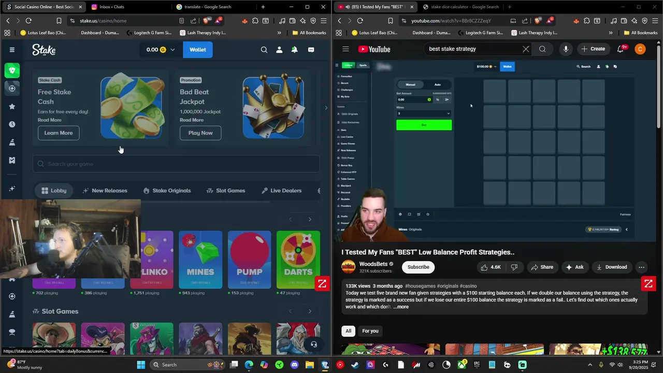Select the Lobby tab on Stake
663x373 pixels.
click(54, 191)
